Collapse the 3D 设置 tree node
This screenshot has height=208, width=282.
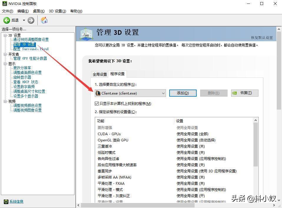coord(5,35)
